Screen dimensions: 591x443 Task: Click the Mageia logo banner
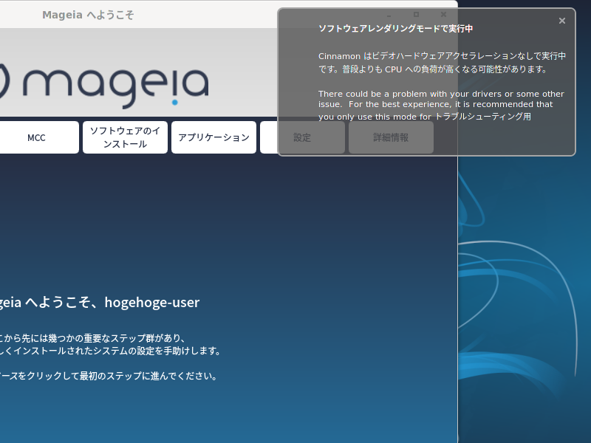(106, 86)
